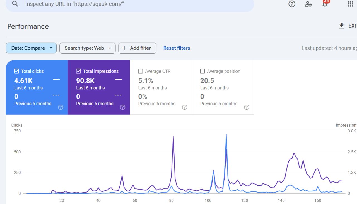Image resolution: width=357 pixels, height=204 pixels.
Task: Click help icon on Total clicks card
Action: (x=61, y=107)
